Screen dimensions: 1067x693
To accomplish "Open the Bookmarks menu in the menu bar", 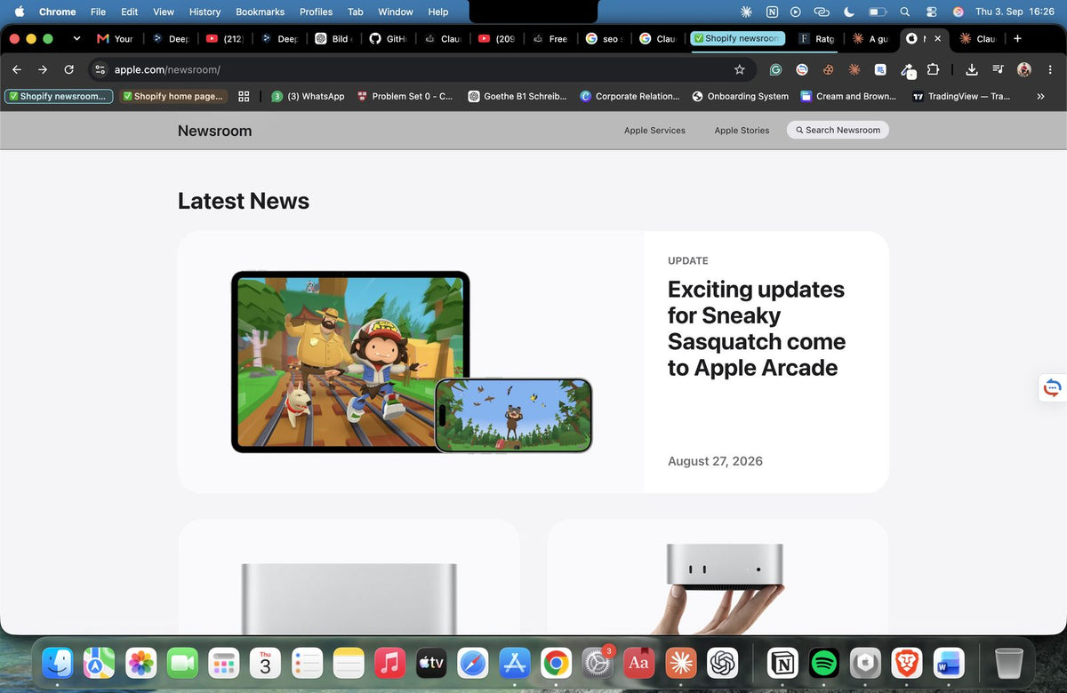I will pos(261,12).
